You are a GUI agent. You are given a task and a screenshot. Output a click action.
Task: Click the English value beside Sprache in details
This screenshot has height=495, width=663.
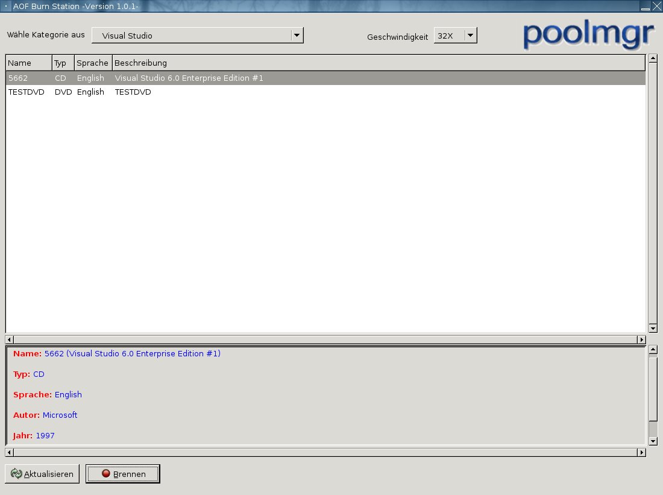[68, 394]
